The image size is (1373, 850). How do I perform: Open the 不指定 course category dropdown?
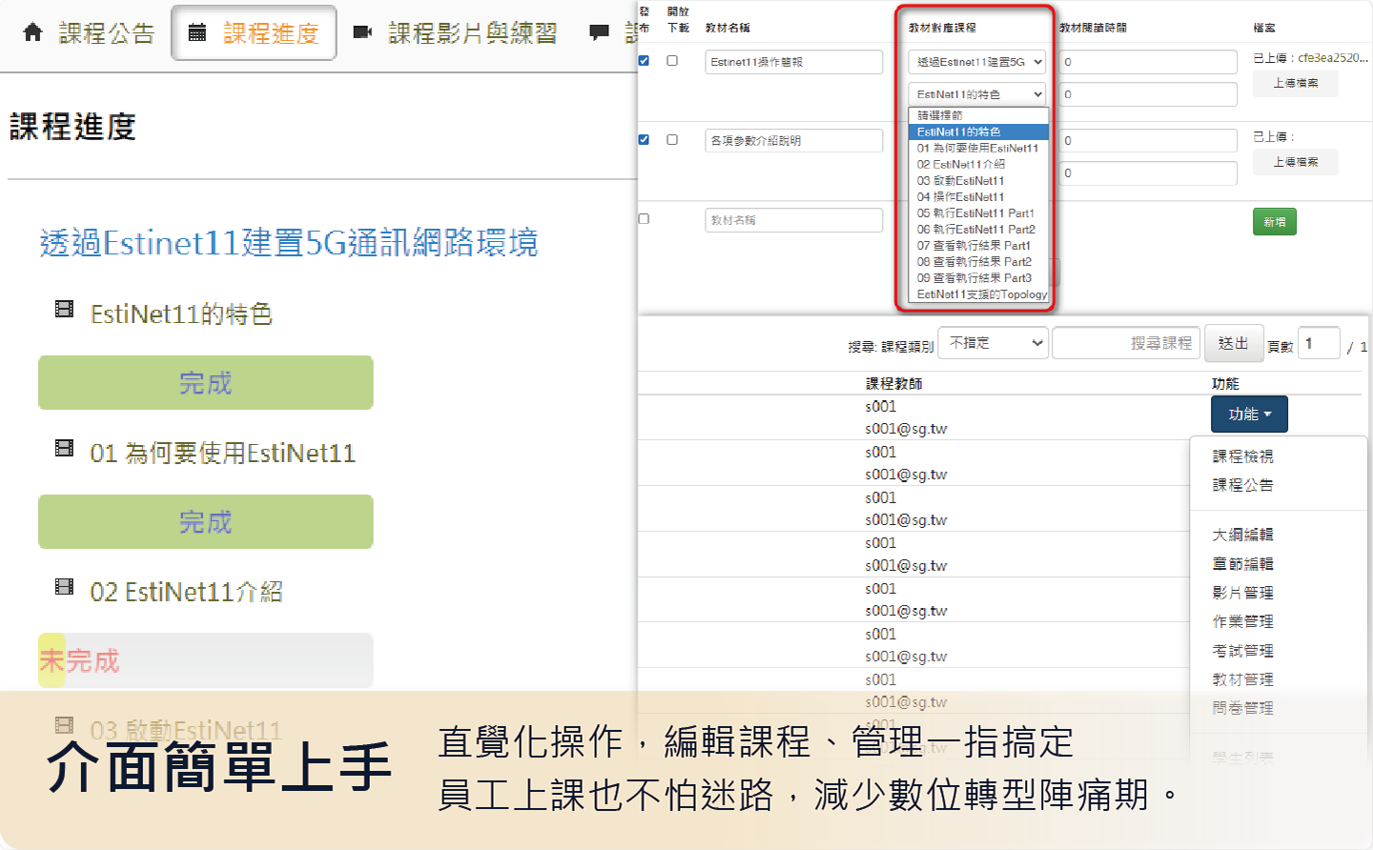(x=994, y=343)
